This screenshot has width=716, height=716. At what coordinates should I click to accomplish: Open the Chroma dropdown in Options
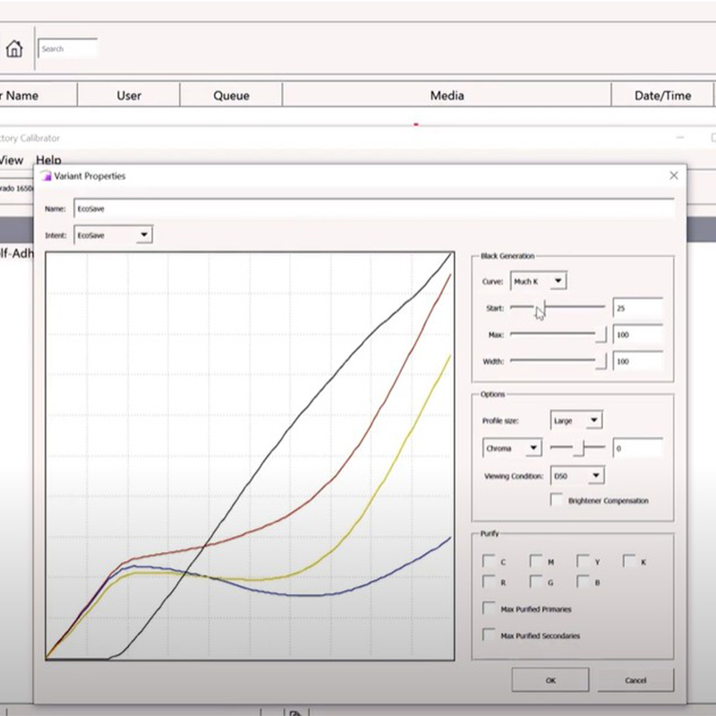pos(512,448)
